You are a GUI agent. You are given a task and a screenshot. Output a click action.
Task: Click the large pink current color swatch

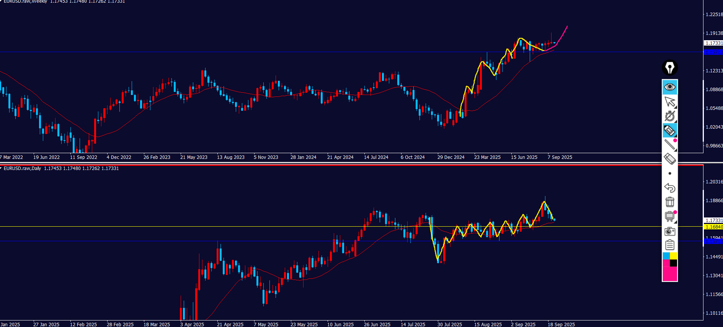tap(669, 274)
